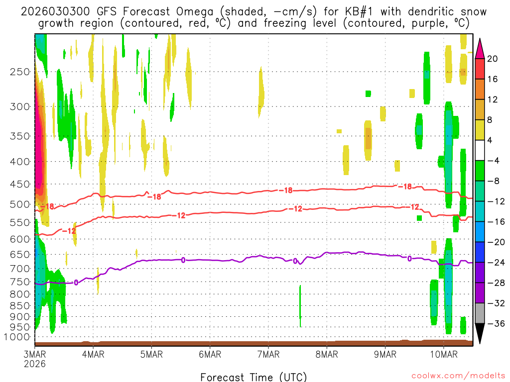Viewport: 510px width, 382px height.
Task: Click the 800 pressure level label
Action: [x=20, y=294]
